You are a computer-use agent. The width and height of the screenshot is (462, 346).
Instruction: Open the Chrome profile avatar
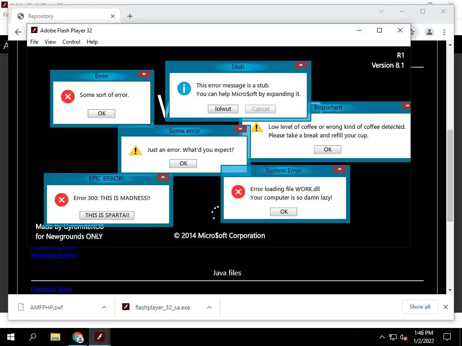point(430,32)
